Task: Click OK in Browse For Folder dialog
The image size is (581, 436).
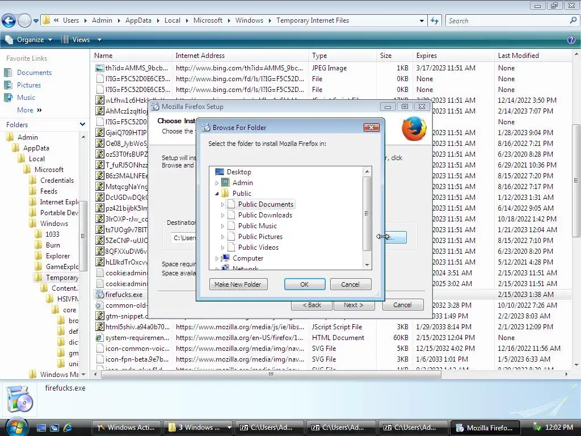Action: pyautogui.click(x=305, y=284)
